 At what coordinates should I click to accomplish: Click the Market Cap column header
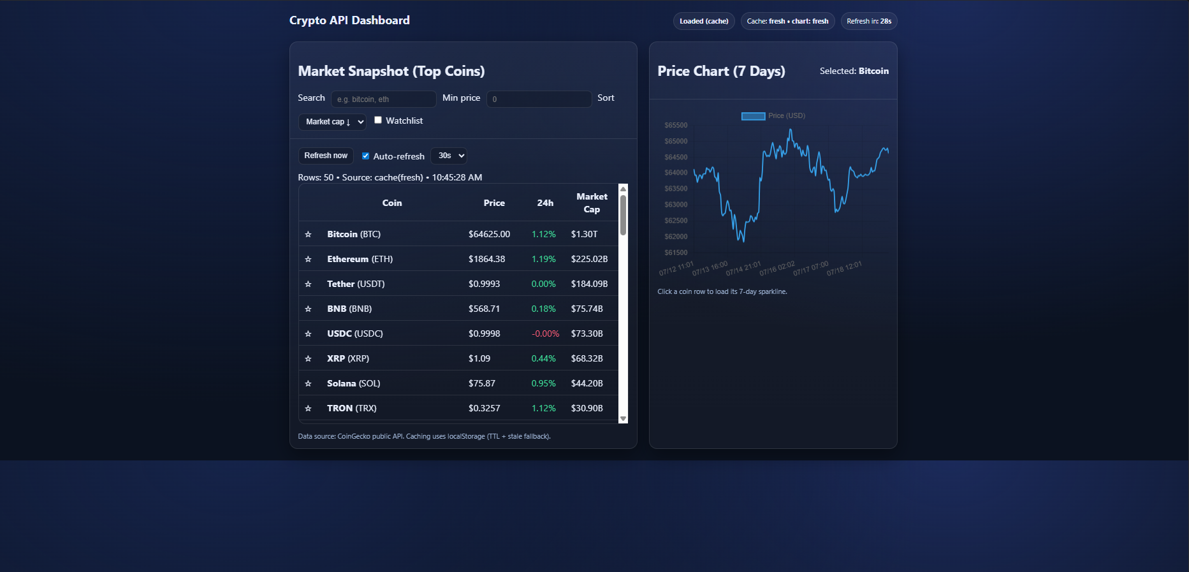(x=592, y=203)
